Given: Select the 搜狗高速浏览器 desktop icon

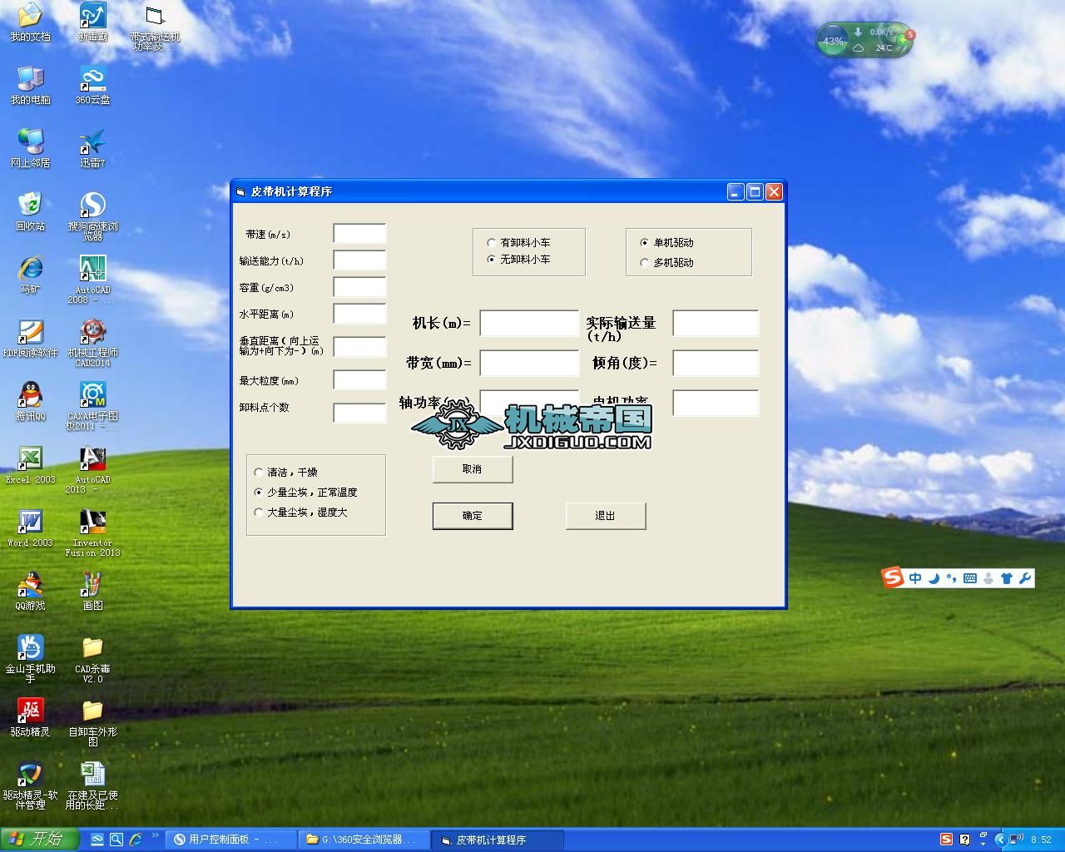Looking at the screenshot, I should click(93, 217).
